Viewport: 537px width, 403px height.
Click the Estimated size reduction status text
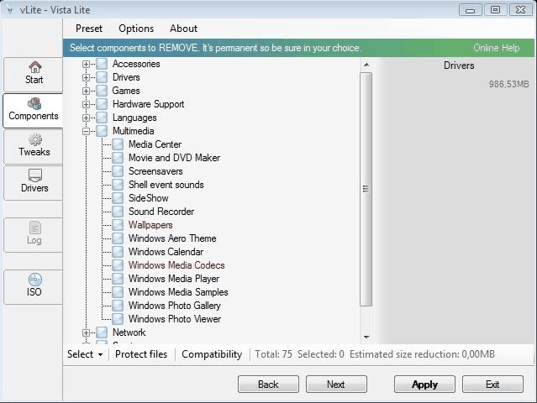[x=422, y=354]
